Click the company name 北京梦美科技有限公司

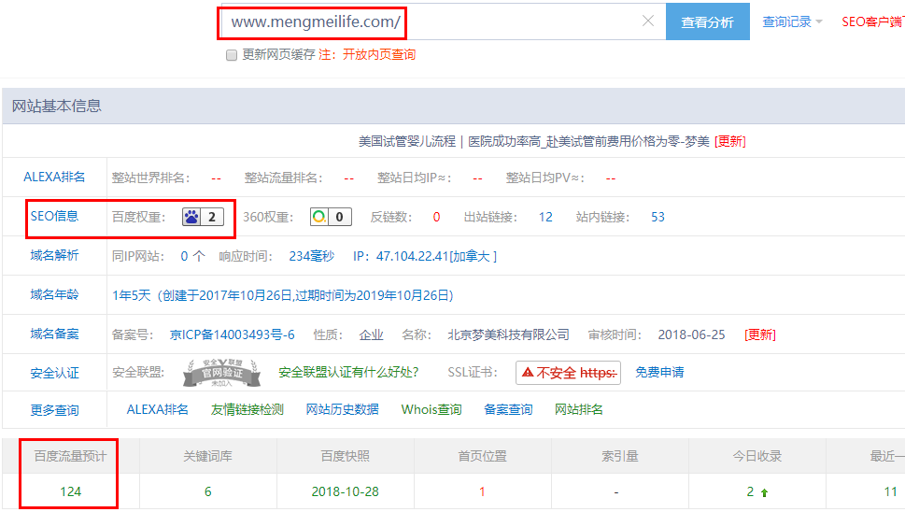point(508,334)
